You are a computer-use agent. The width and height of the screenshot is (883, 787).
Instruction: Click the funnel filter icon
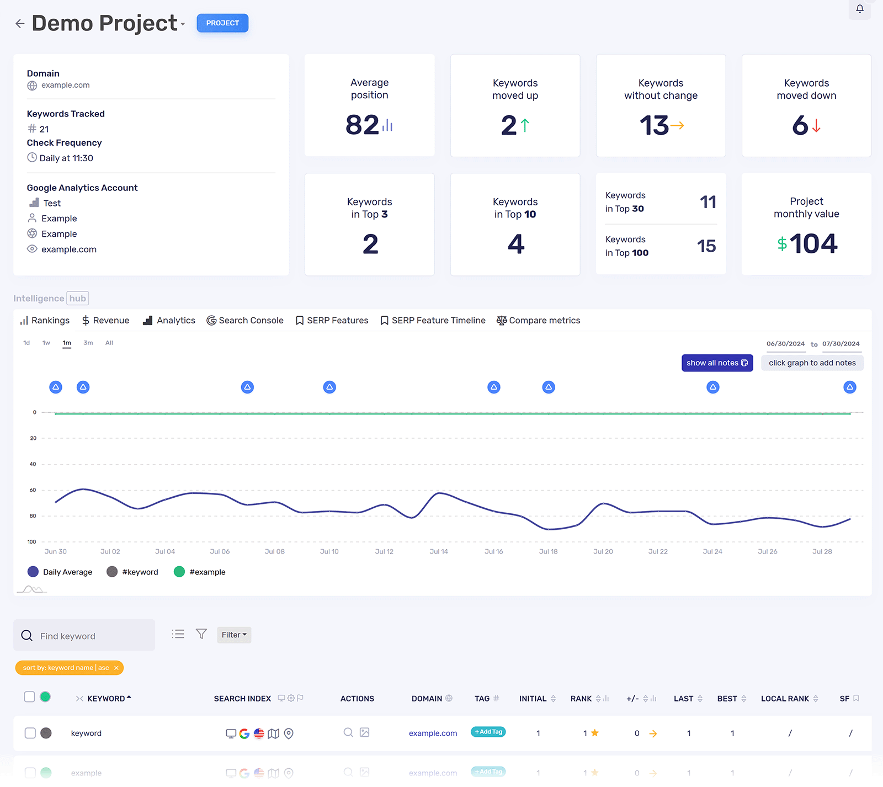pos(201,634)
